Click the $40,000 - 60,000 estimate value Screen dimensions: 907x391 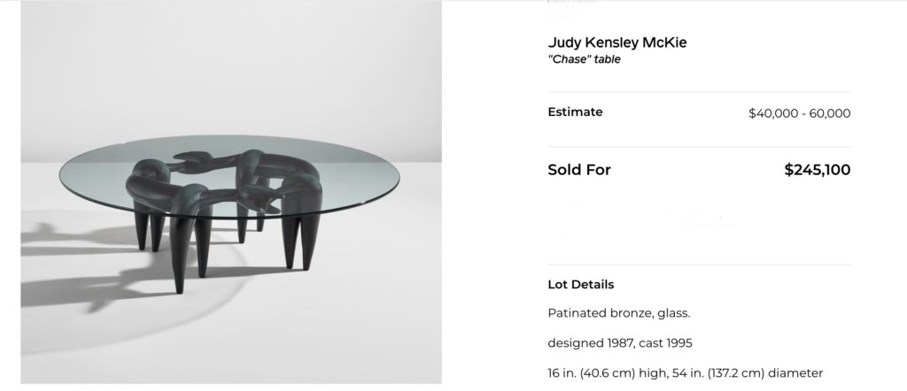tap(799, 113)
